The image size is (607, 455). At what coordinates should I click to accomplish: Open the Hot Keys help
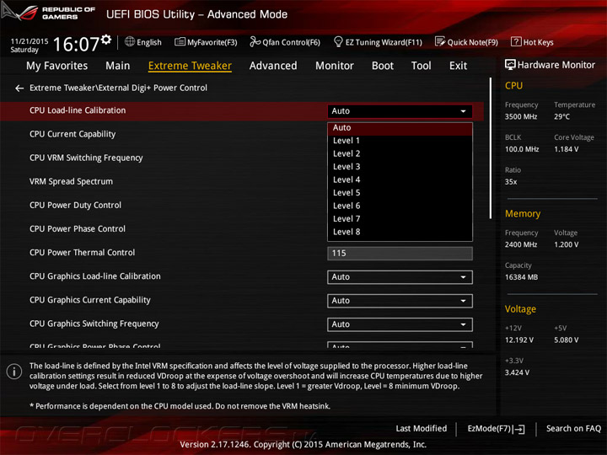[x=532, y=42]
